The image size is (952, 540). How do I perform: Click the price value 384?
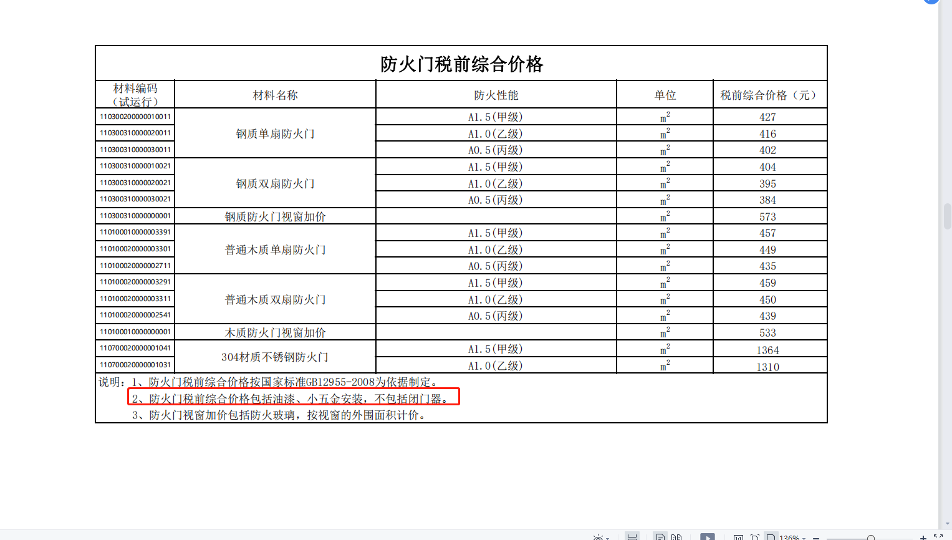(x=767, y=200)
